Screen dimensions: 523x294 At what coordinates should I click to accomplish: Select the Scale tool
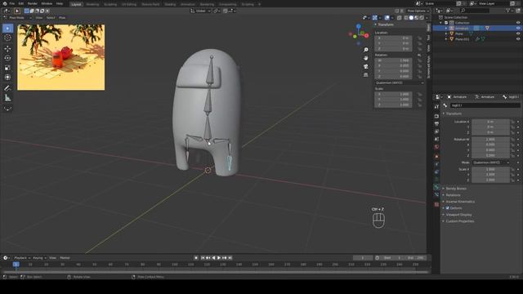(7, 68)
